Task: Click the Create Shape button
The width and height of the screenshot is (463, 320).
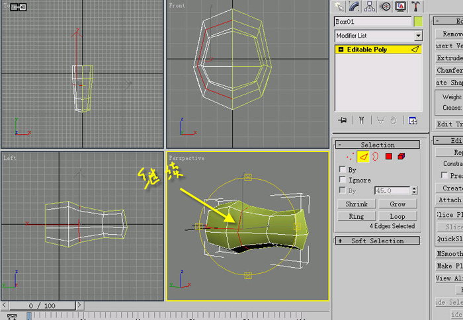Action: (449, 83)
